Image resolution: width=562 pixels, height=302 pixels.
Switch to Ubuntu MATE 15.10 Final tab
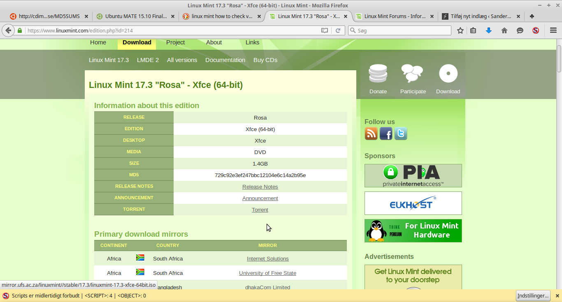(136, 16)
